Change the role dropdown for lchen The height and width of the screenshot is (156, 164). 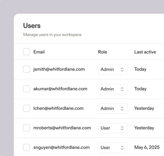tap(113, 109)
